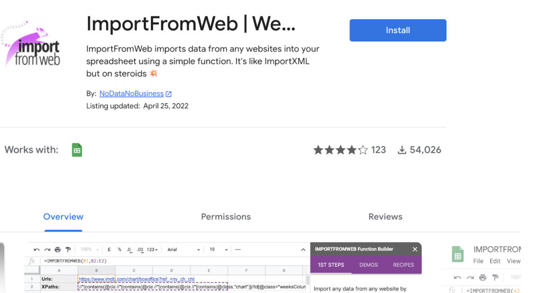Click the blue Install button
The image size is (544, 293).
pos(397,30)
